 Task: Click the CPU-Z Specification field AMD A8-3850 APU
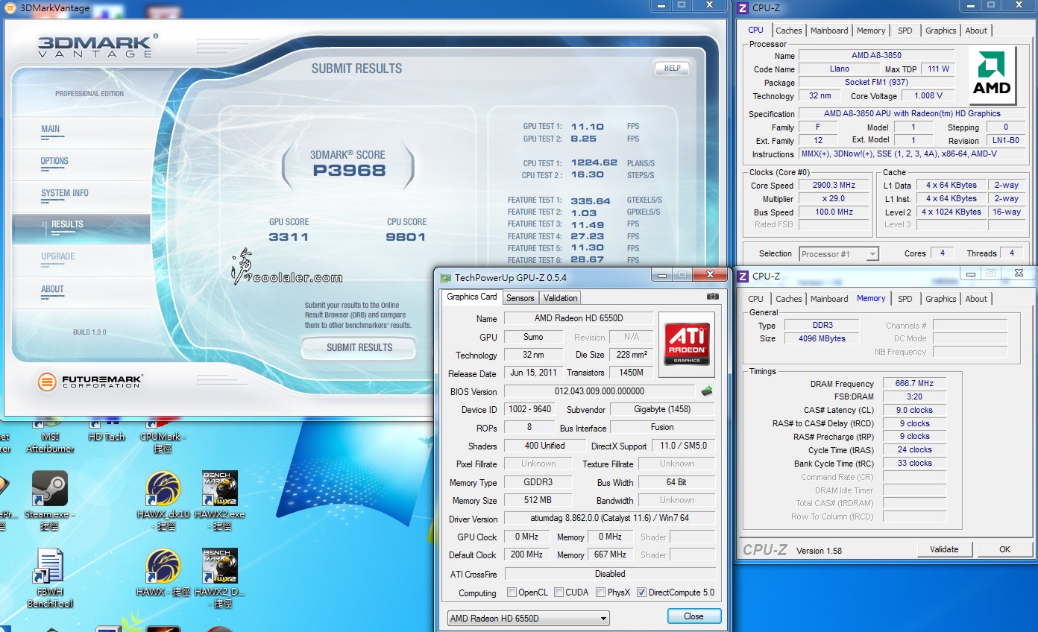point(912,114)
